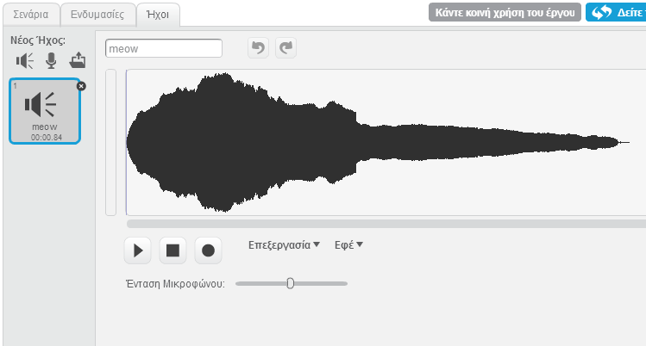Choose sound from library speaker icon
646x346 pixels.
click(25, 60)
